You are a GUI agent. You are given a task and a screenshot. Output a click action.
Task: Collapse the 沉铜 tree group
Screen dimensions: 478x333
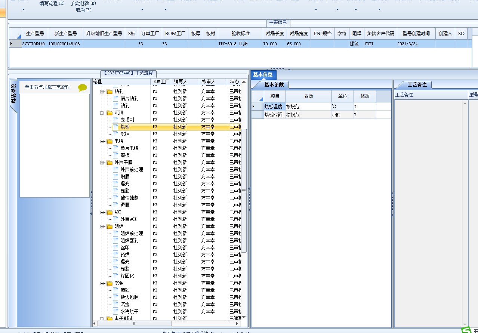click(102, 113)
